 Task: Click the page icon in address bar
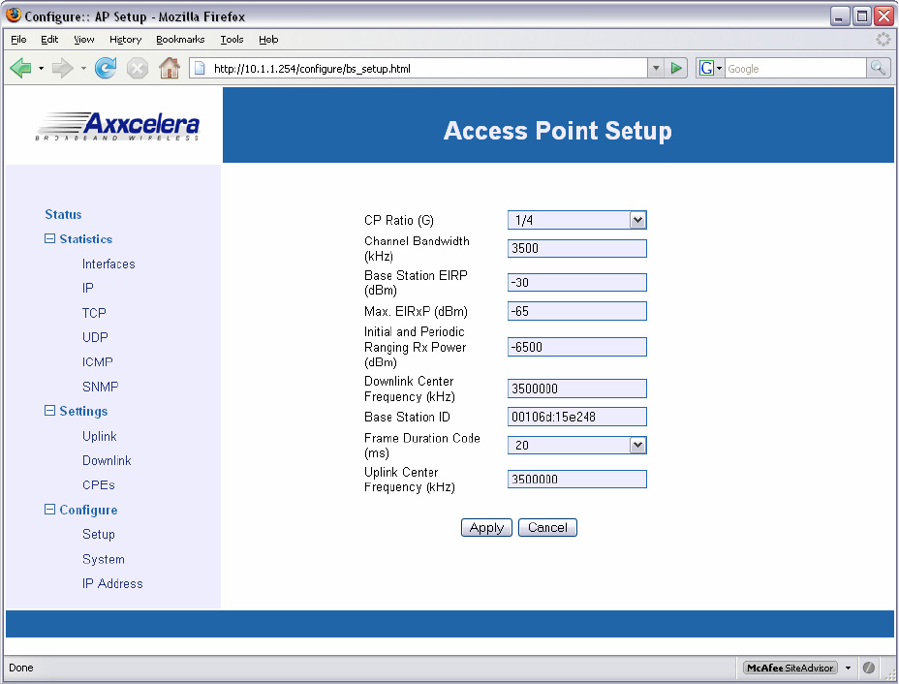pyautogui.click(x=200, y=68)
